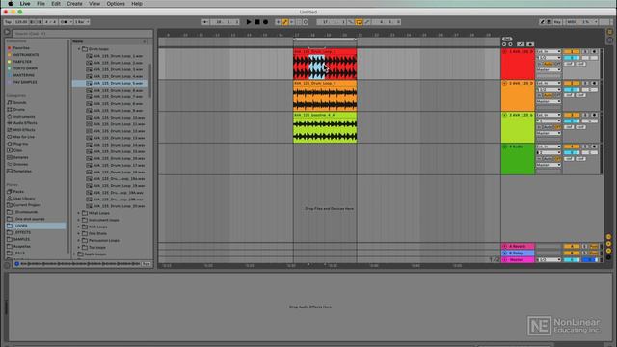
Task: Toggle the Loop switch in the transport bar
Action: pyautogui.click(x=359, y=22)
